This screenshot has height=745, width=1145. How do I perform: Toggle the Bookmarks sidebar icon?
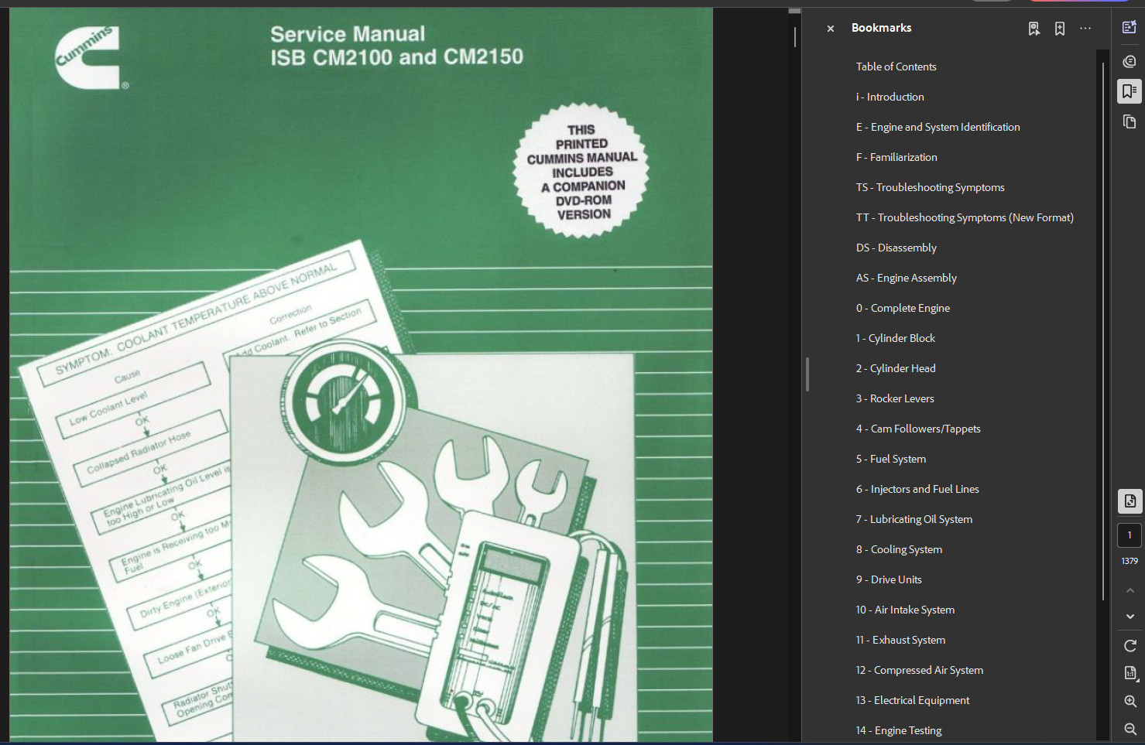[1130, 91]
